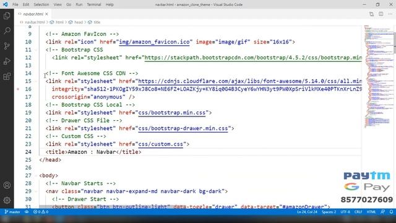Open the File menu
The width and height of the screenshot is (396, 223).
15,4
